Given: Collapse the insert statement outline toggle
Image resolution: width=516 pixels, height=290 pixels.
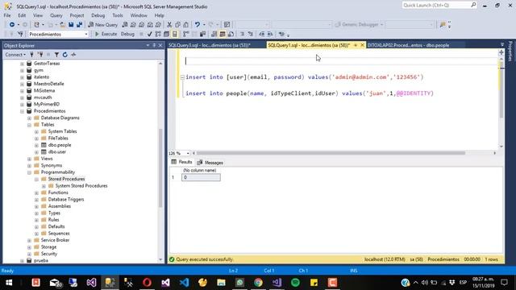Looking at the screenshot, I should click(x=182, y=77).
